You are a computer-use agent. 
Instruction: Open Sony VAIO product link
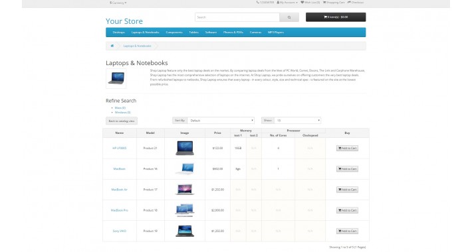point(119,231)
